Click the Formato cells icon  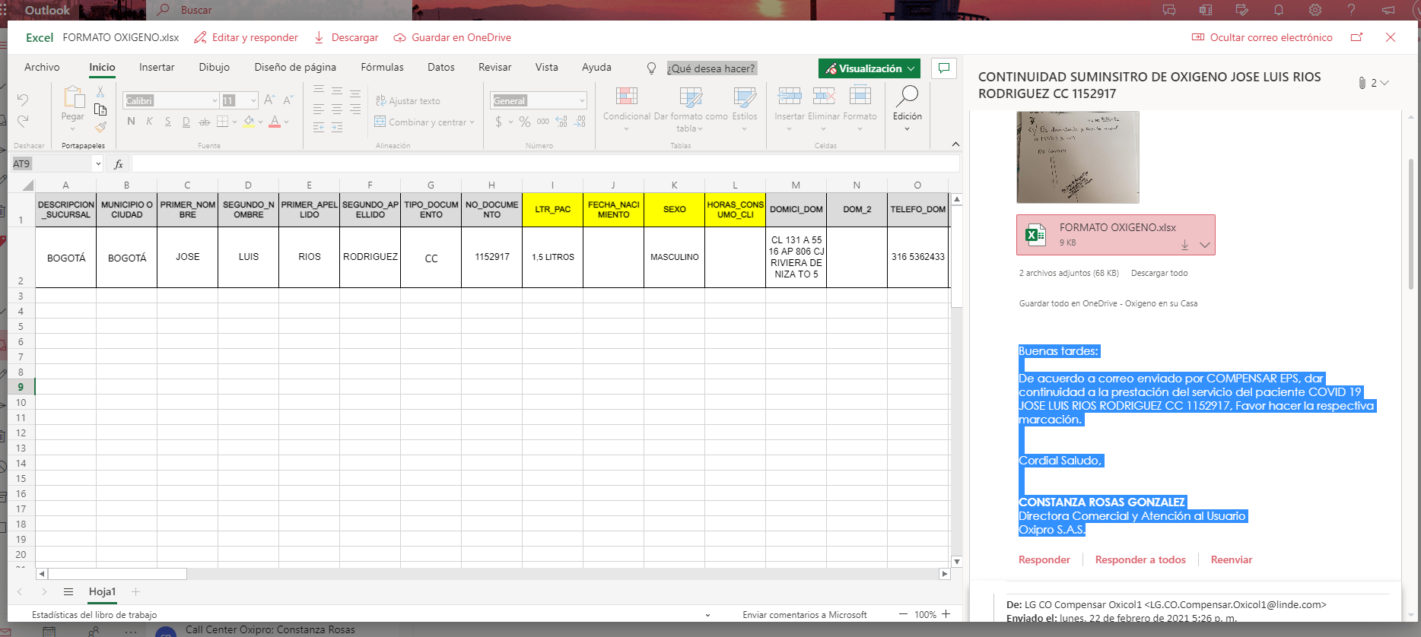tap(860, 96)
